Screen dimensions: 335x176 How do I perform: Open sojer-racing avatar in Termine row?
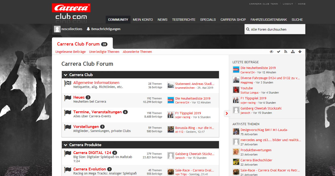pos(171,115)
